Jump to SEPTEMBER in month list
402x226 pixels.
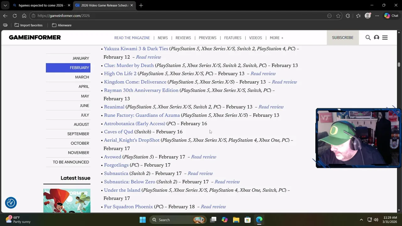[x=68, y=134]
